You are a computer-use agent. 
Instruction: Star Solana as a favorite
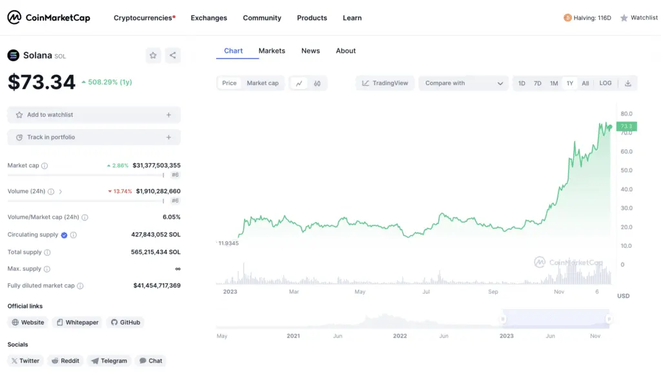tap(153, 55)
